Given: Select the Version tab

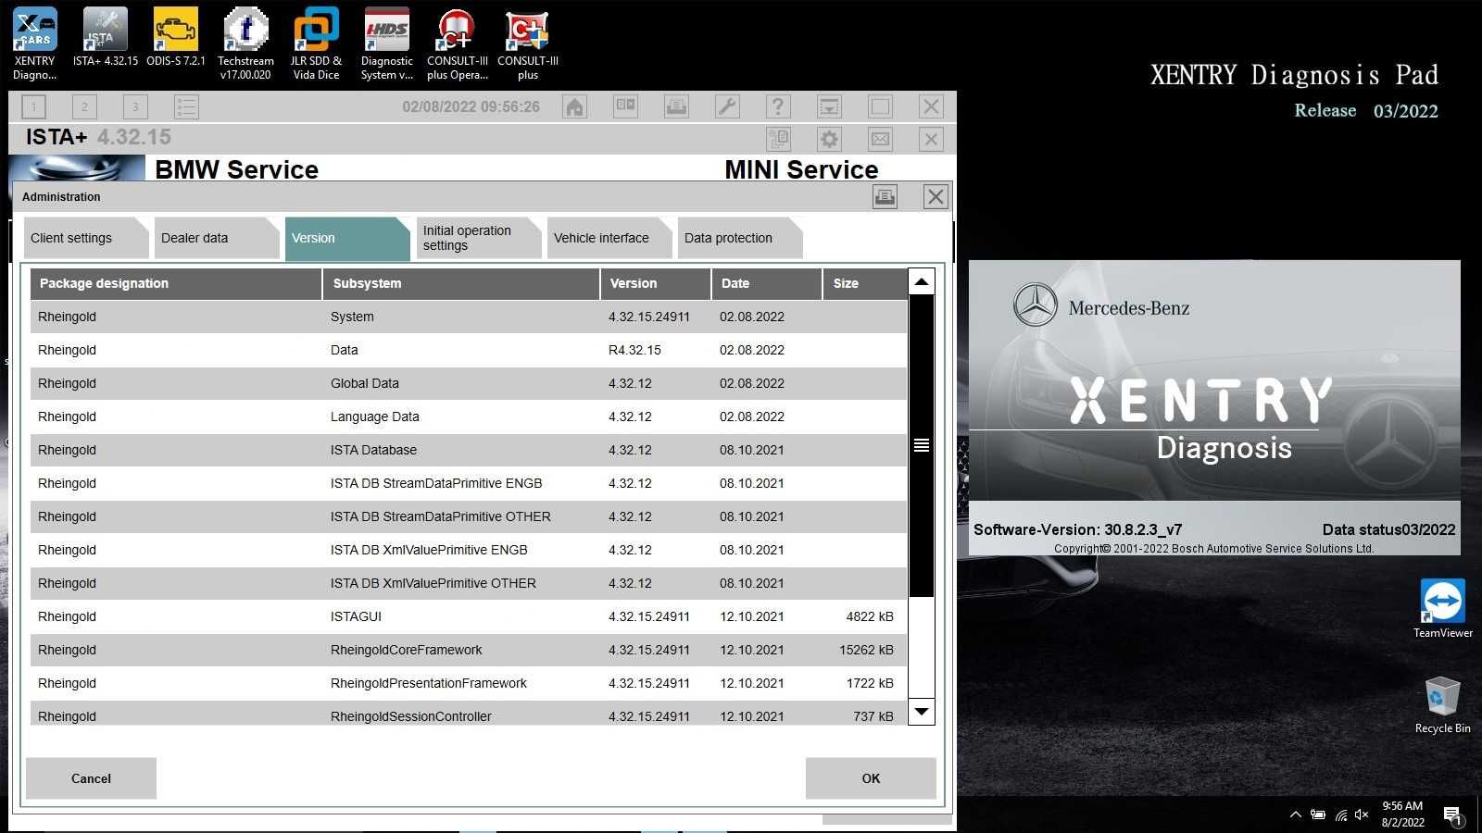Looking at the screenshot, I should (347, 238).
